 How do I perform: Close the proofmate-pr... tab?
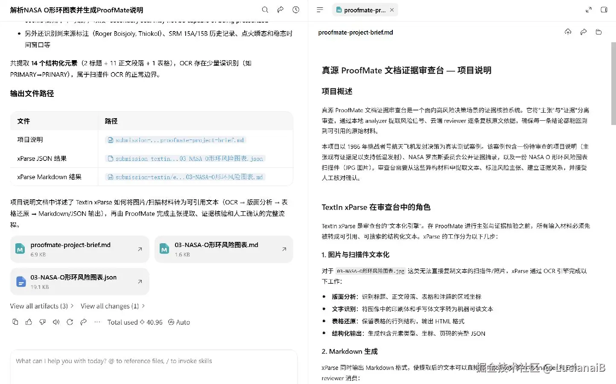pos(392,10)
